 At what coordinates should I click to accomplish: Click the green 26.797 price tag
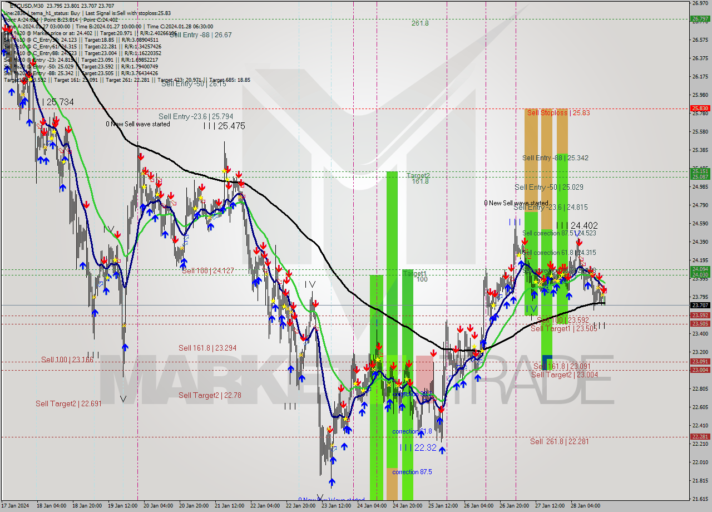click(700, 18)
